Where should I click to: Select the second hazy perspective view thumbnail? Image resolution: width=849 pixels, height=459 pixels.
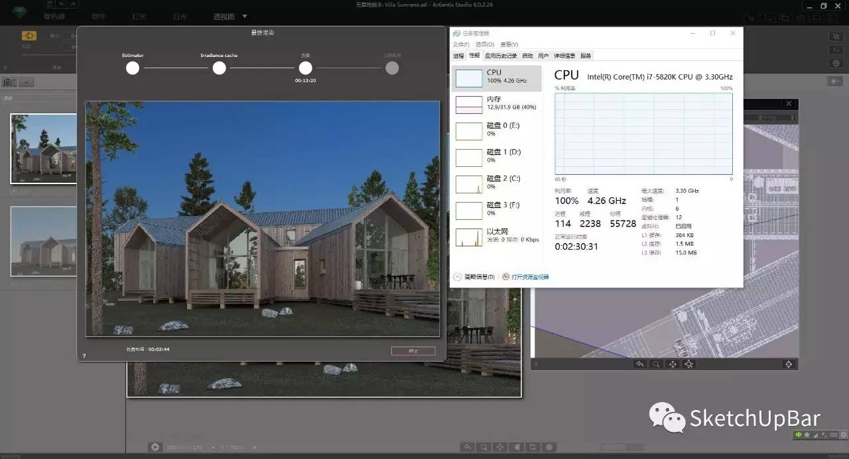coord(44,241)
